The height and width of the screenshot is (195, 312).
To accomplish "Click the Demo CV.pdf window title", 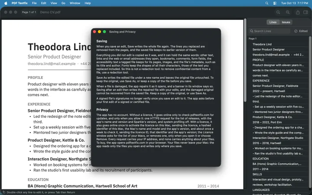I will click(x=50, y=12).
